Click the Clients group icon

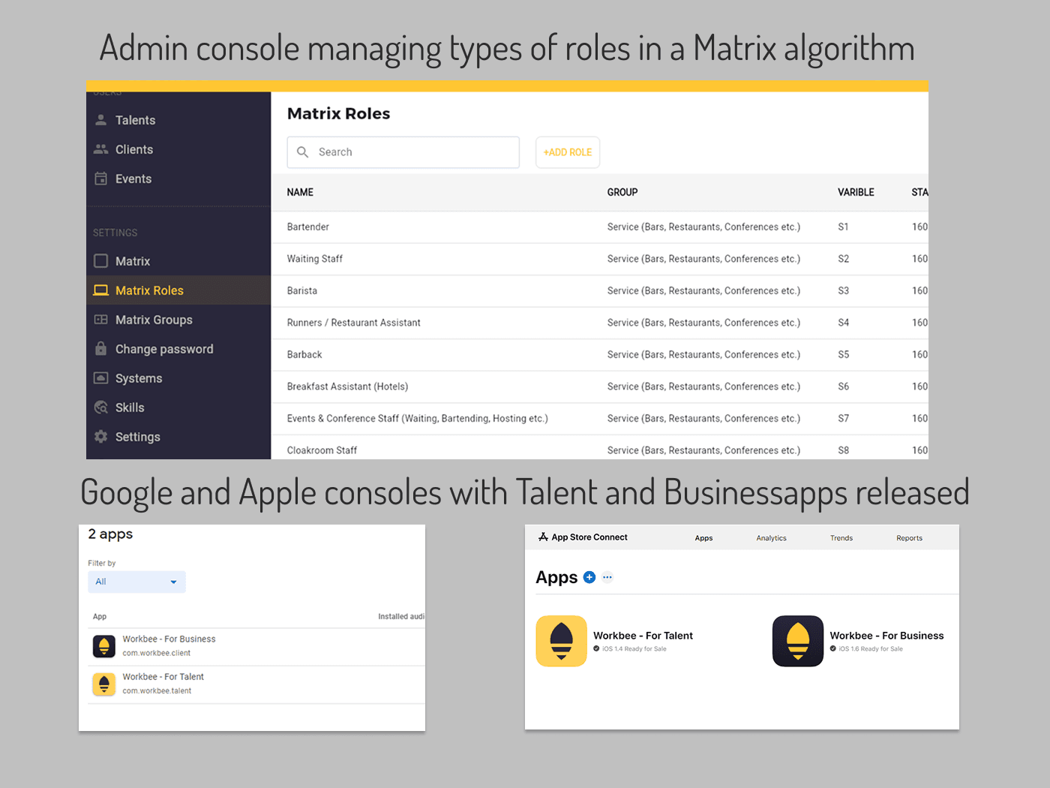[100, 149]
